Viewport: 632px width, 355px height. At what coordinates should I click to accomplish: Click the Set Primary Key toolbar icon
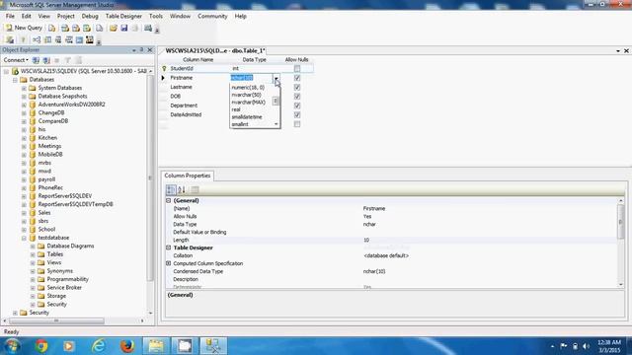pyautogui.click(x=23, y=39)
